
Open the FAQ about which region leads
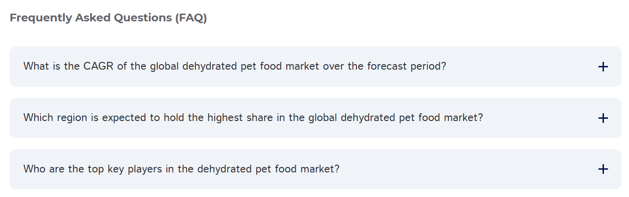pyautogui.click(x=253, y=118)
